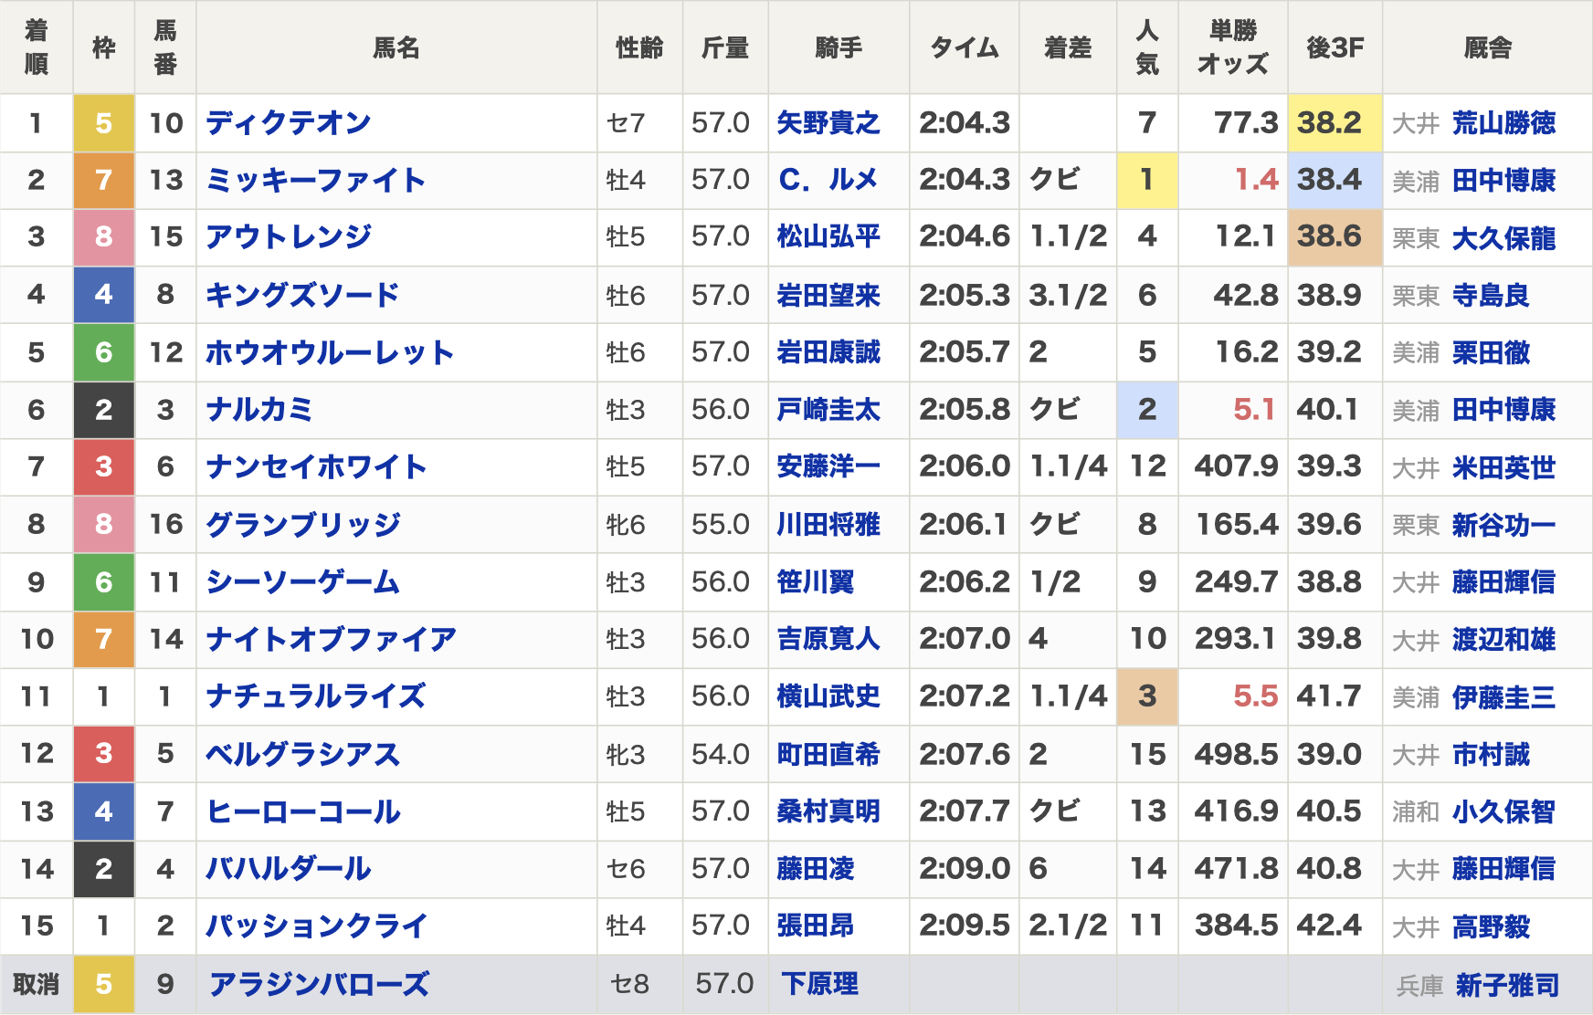This screenshot has height=1015, width=1593.
Task: Open jockey link 安藤洋一
Action: click(828, 467)
